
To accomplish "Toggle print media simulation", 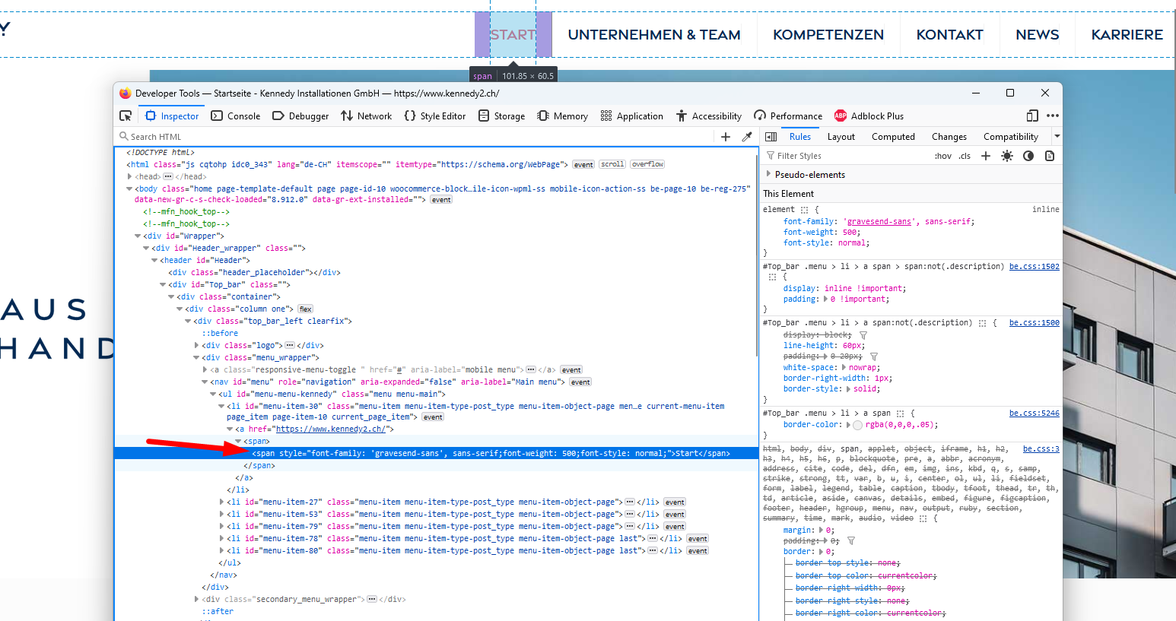I will coord(1050,156).
